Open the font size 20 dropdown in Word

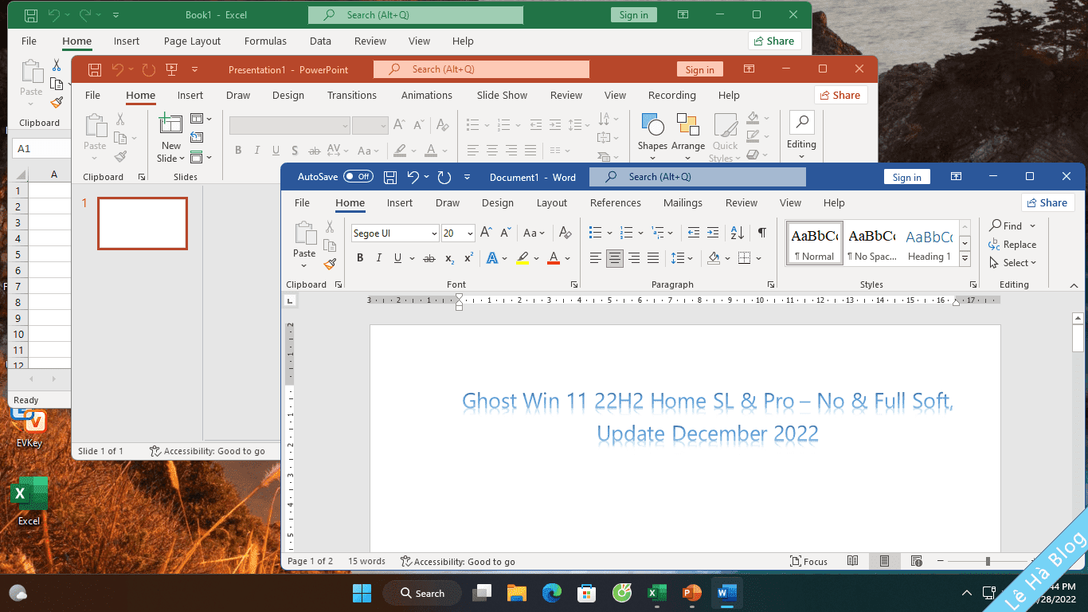click(x=470, y=233)
